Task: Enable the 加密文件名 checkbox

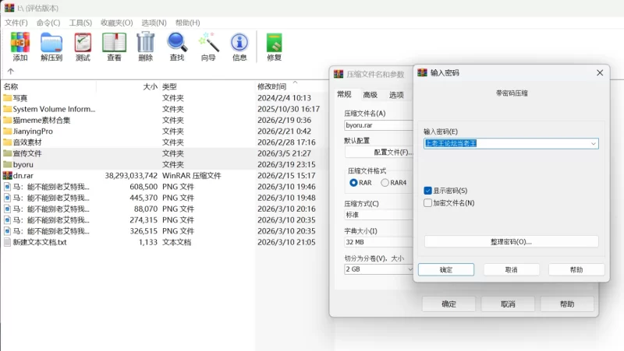Action: tap(427, 203)
